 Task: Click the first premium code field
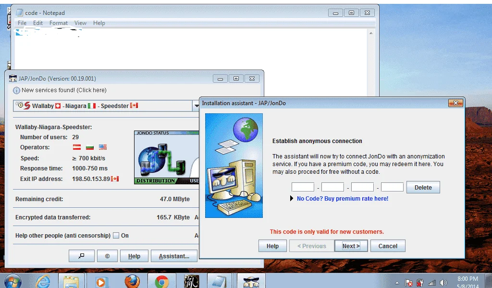(x=303, y=187)
